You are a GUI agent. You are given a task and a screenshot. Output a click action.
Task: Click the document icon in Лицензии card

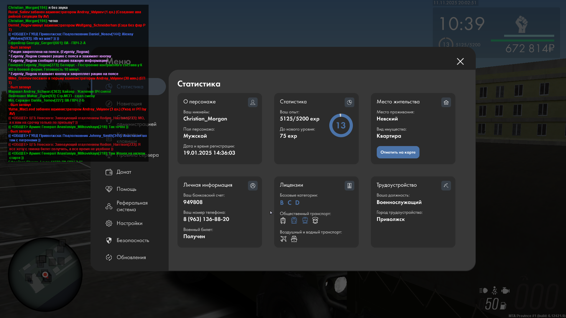coord(349,185)
